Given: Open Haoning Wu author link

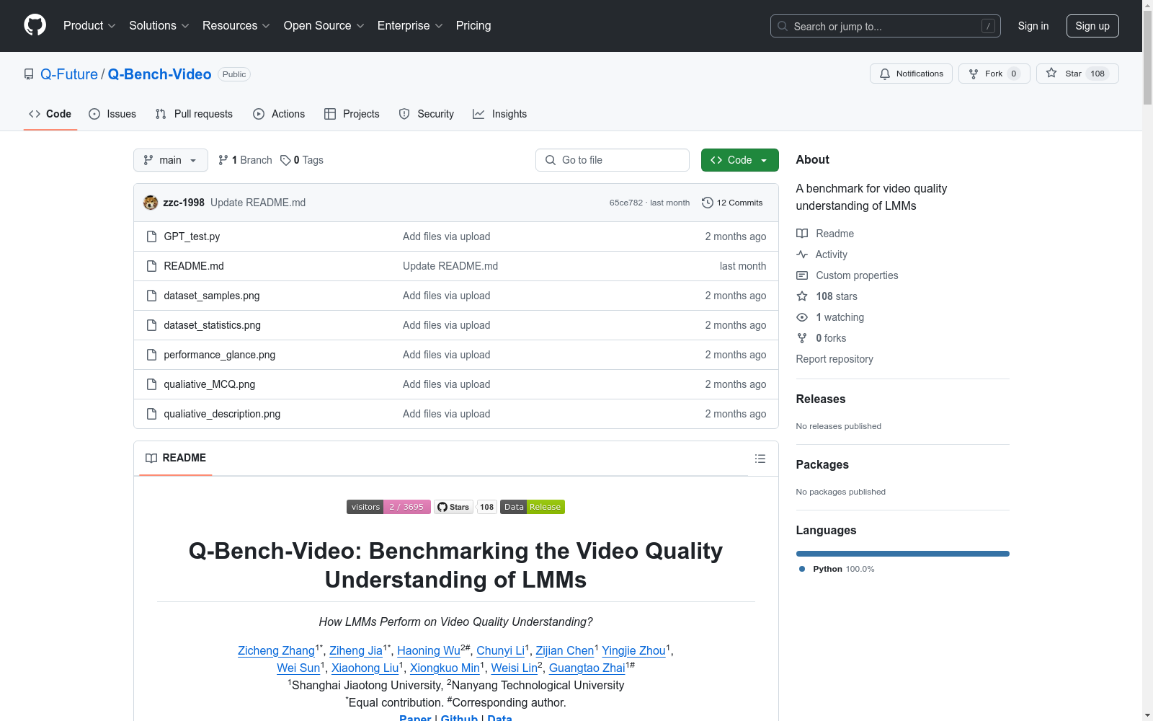Looking at the screenshot, I should [429, 650].
